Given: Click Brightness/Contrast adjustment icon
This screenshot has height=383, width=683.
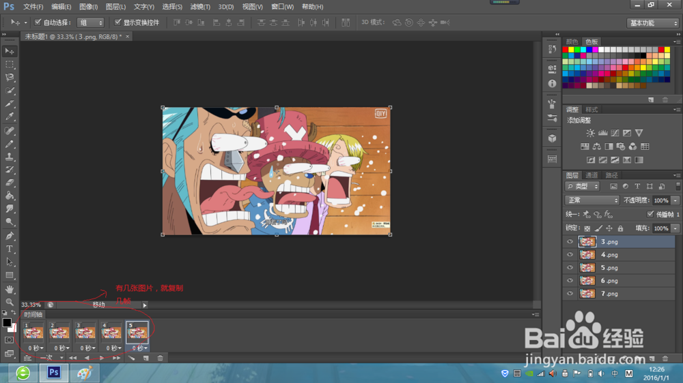Looking at the screenshot, I should (590, 133).
